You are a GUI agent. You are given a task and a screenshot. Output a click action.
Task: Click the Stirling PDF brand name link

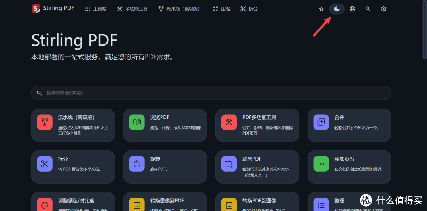(x=59, y=8)
